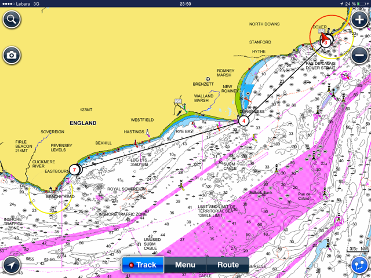Image resolution: width=371 pixels, height=278 pixels.
Task: Tap the ENGLAND label on the chart
Action: pyautogui.click(x=83, y=123)
